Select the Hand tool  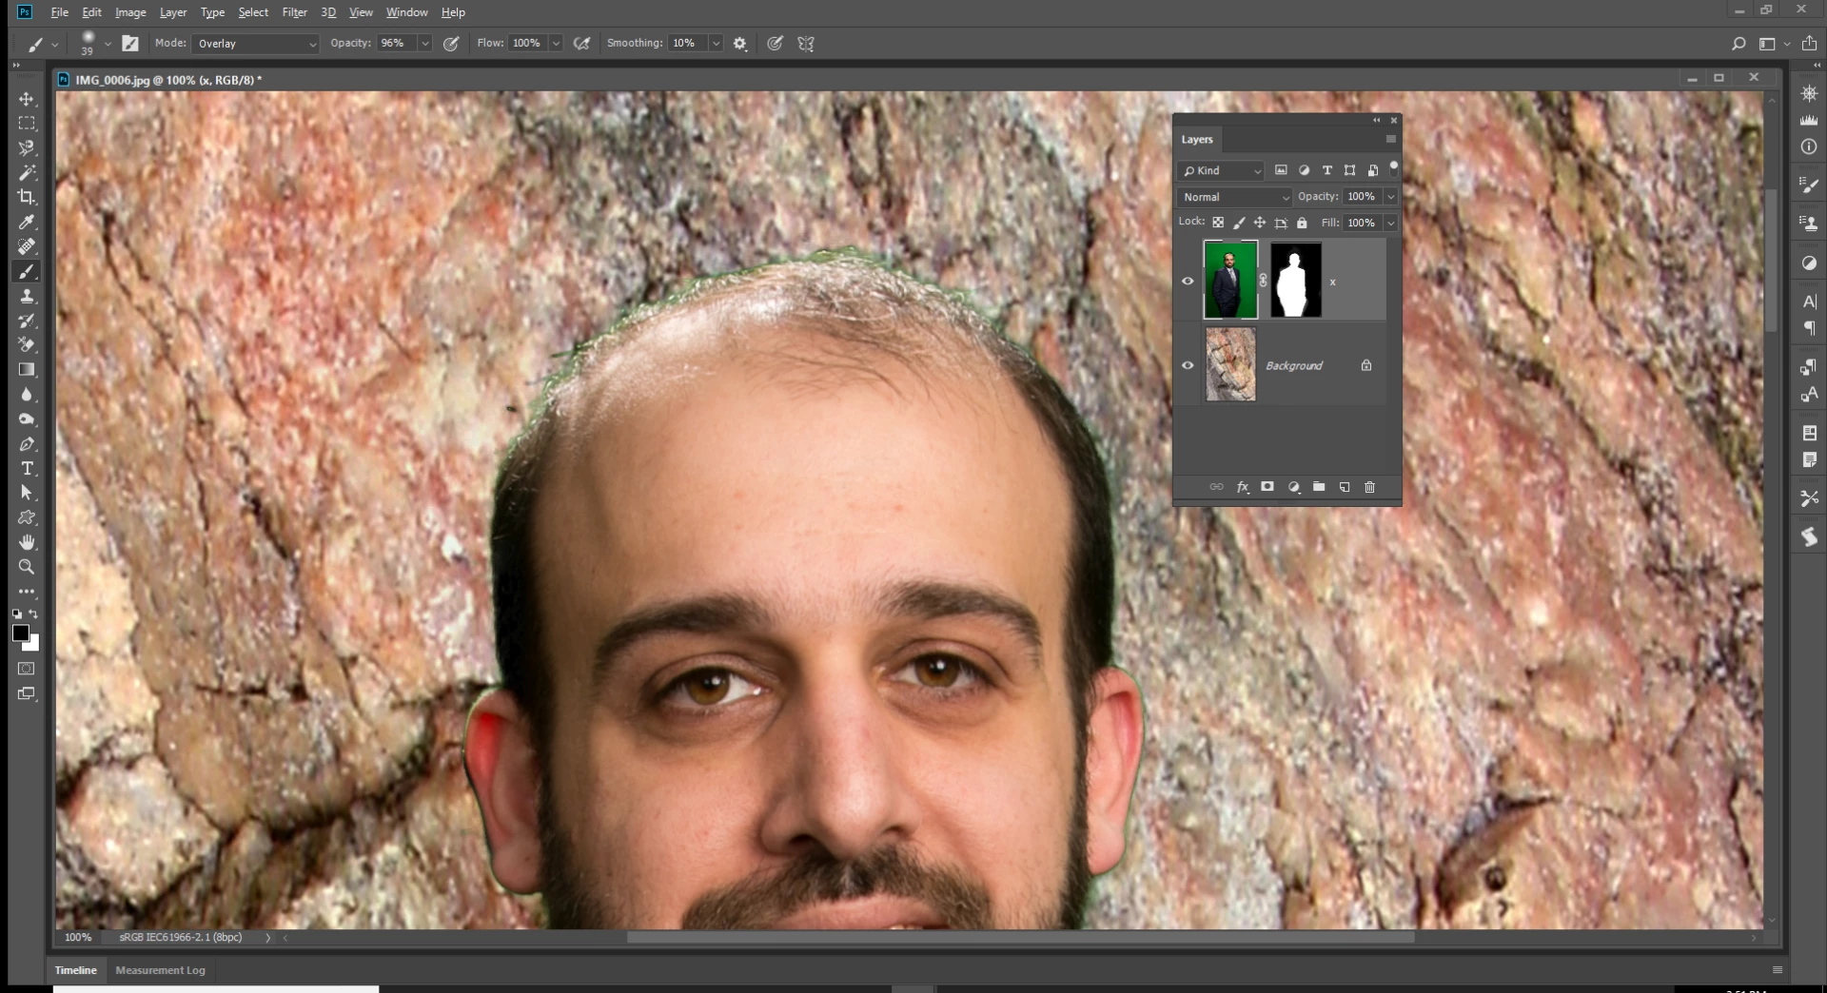pyautogui.click(x=27, y=542)
